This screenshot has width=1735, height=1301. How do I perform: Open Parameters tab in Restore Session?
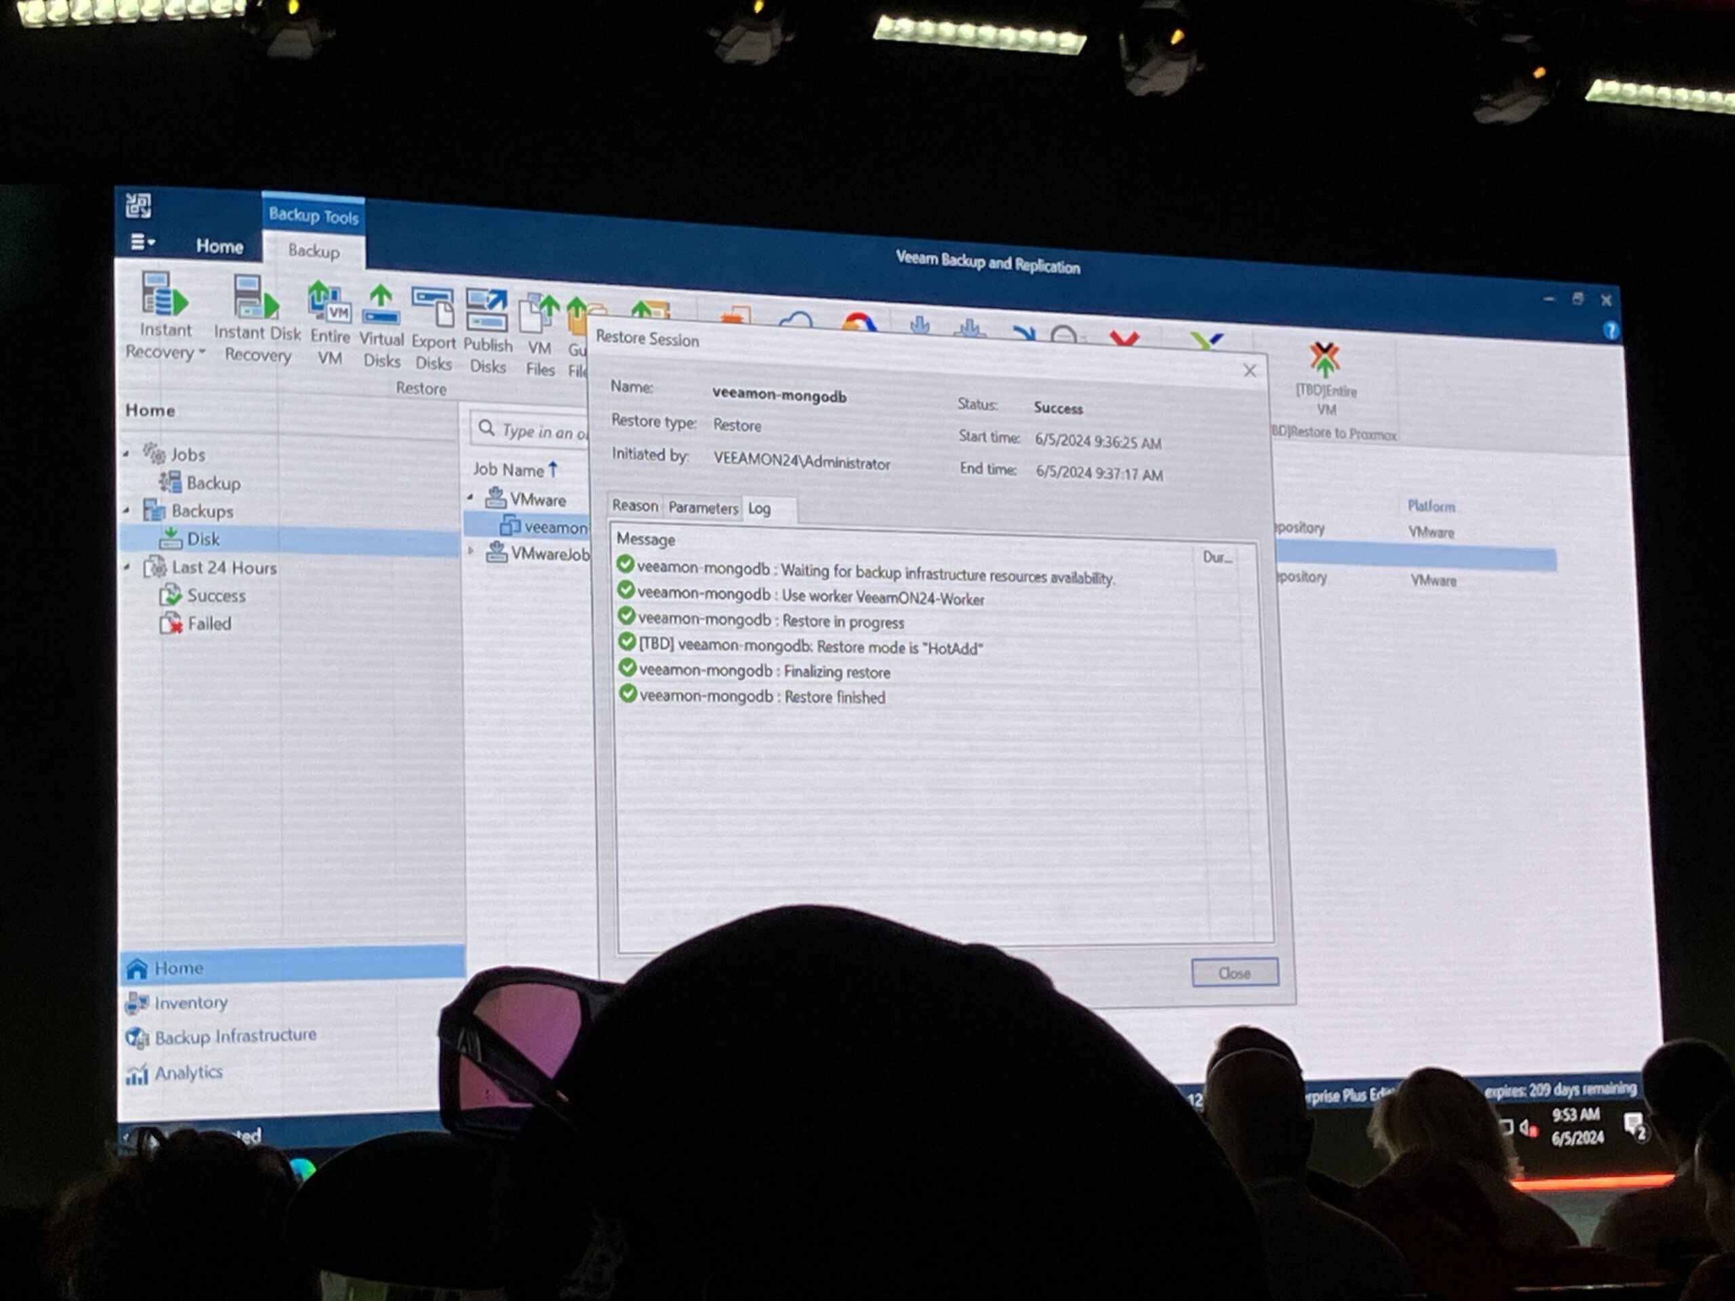coord(703,508)
